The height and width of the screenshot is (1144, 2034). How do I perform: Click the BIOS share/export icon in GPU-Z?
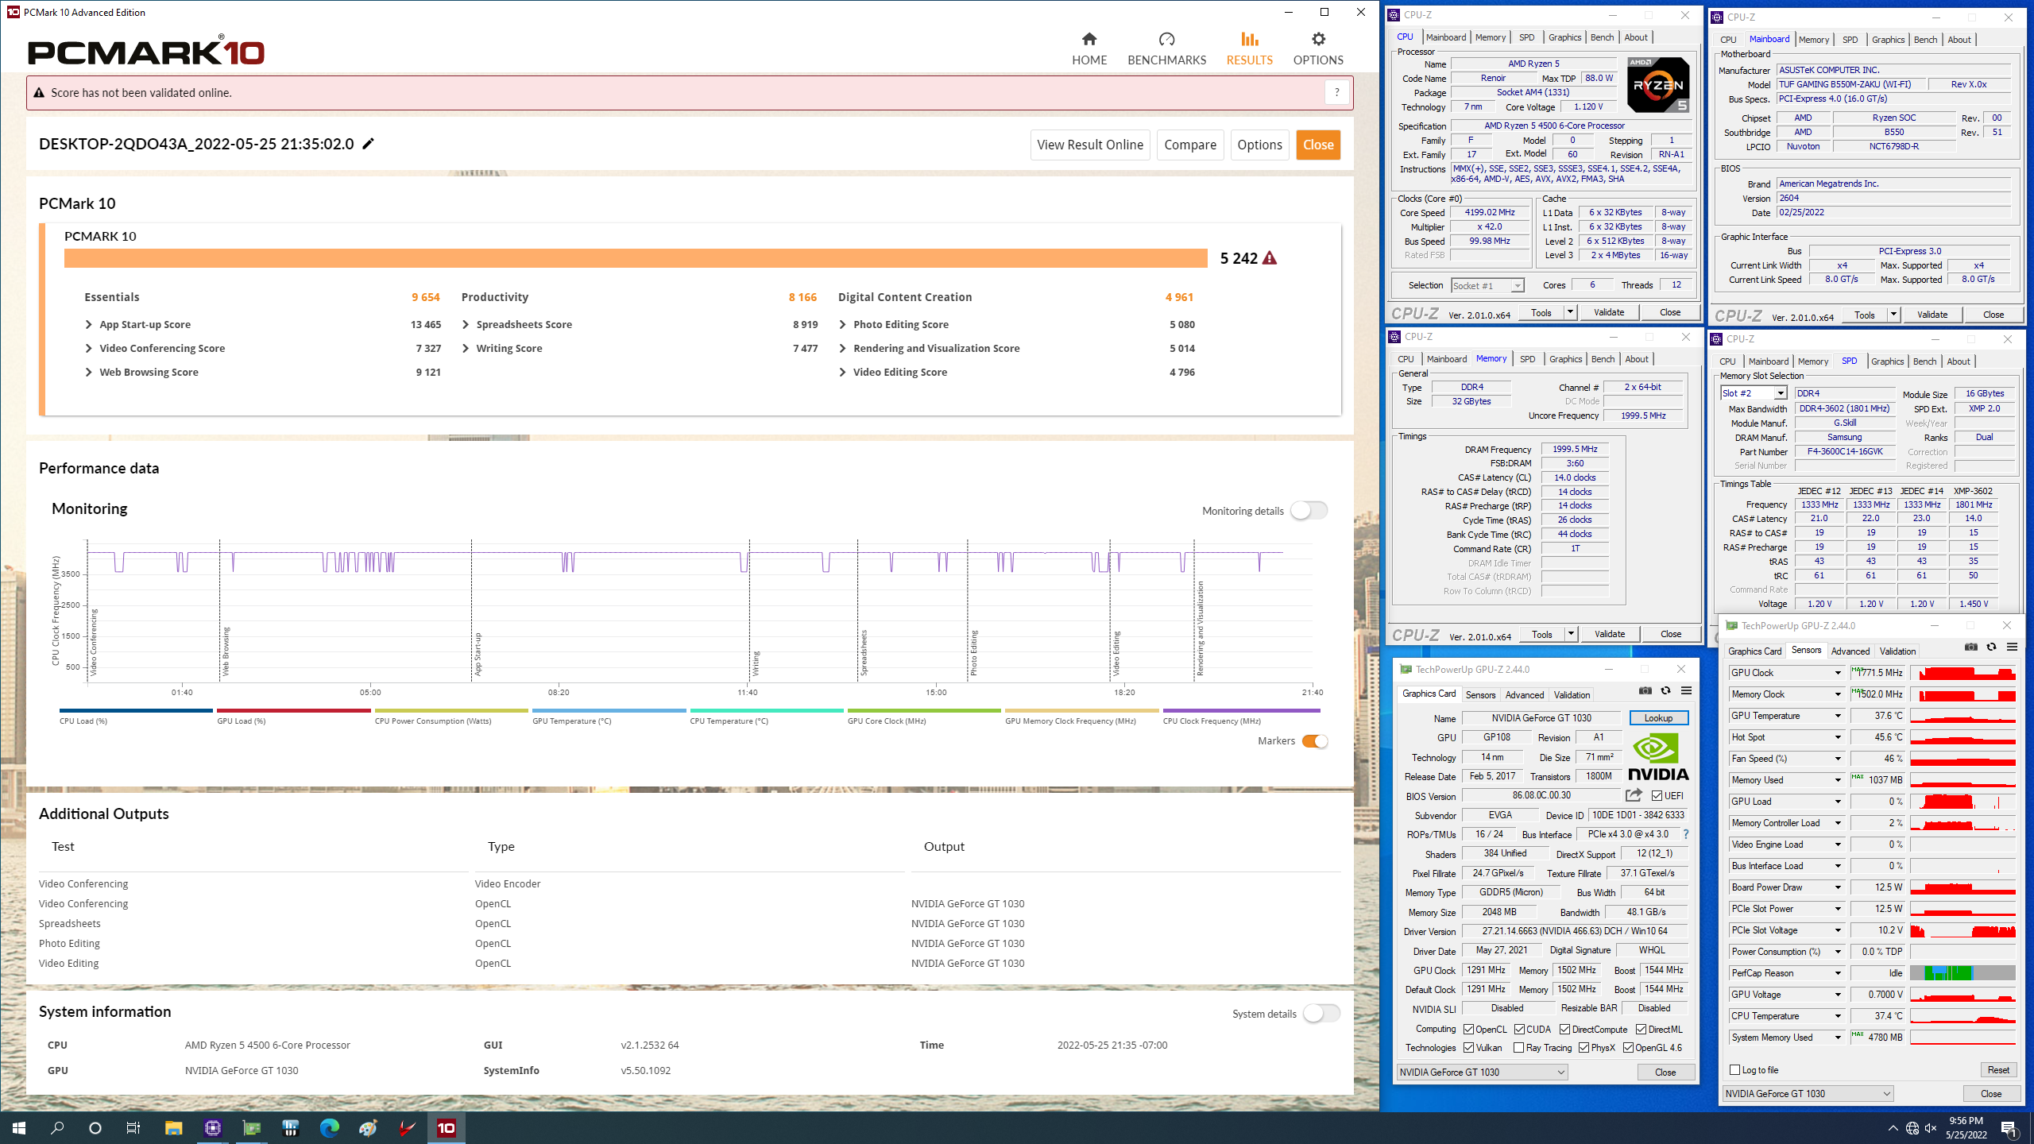[x=1634, y=795]
